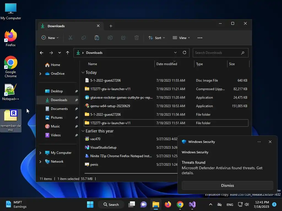Expand address bar history dropdown
This screenshot has width=282, height=211.
175,52
